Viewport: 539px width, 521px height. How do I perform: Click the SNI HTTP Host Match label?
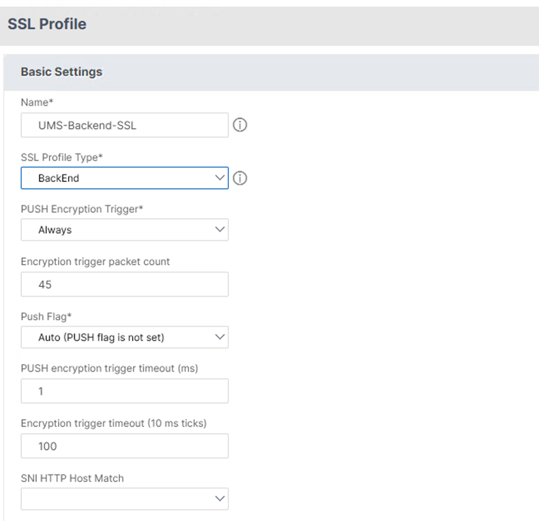[x=72, y=478]
